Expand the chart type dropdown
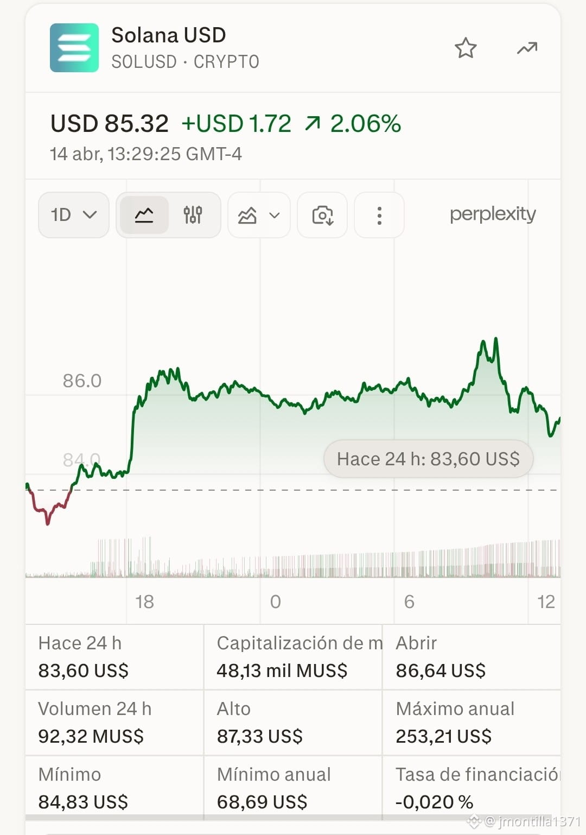This screenshot has width=586, height=835. tap(259, 215)
